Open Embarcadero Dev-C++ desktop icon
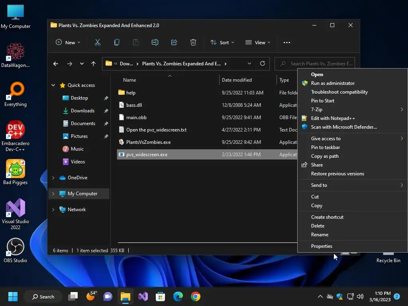 16,136
